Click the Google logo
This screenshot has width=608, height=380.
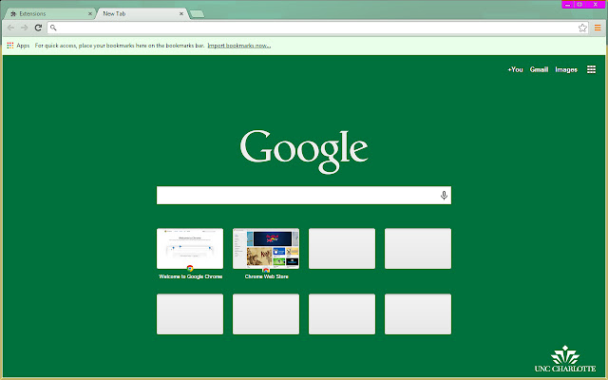pyautogui.click(x=304, y=151)
